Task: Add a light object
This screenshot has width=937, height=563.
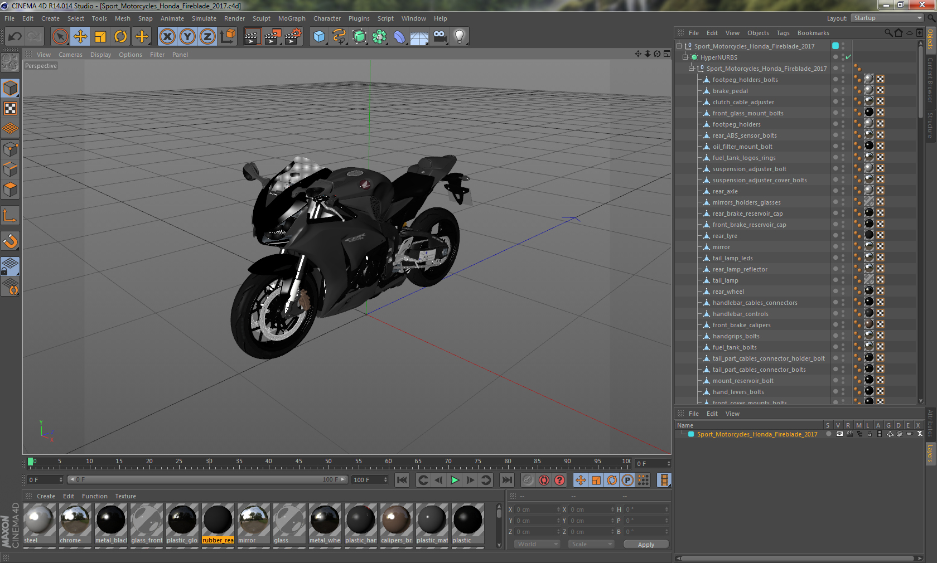Action: (x=460, y=37)
